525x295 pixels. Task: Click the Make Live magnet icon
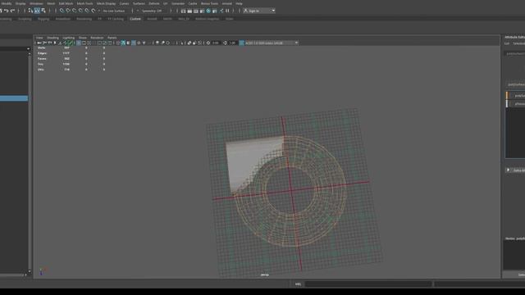94,11
